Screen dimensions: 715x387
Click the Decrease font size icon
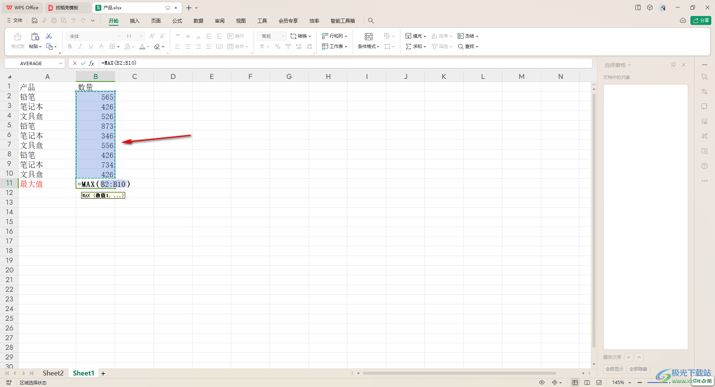click(x=162, y=36)
